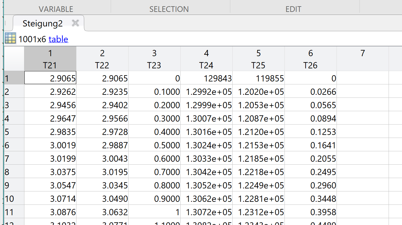402x225 pixels.
Task: Click empty column 7 header
Action: pyautogui.click(x=362, y=59)
